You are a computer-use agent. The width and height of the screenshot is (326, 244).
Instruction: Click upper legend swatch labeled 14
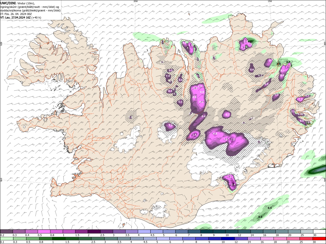pos(257,232)
